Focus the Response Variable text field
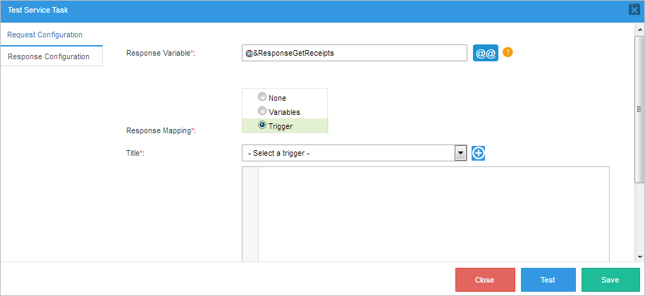 [354, 53]
